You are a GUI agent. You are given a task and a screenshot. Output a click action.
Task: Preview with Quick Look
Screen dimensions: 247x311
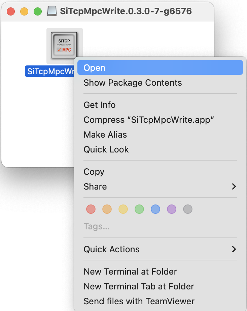[106, 149]
